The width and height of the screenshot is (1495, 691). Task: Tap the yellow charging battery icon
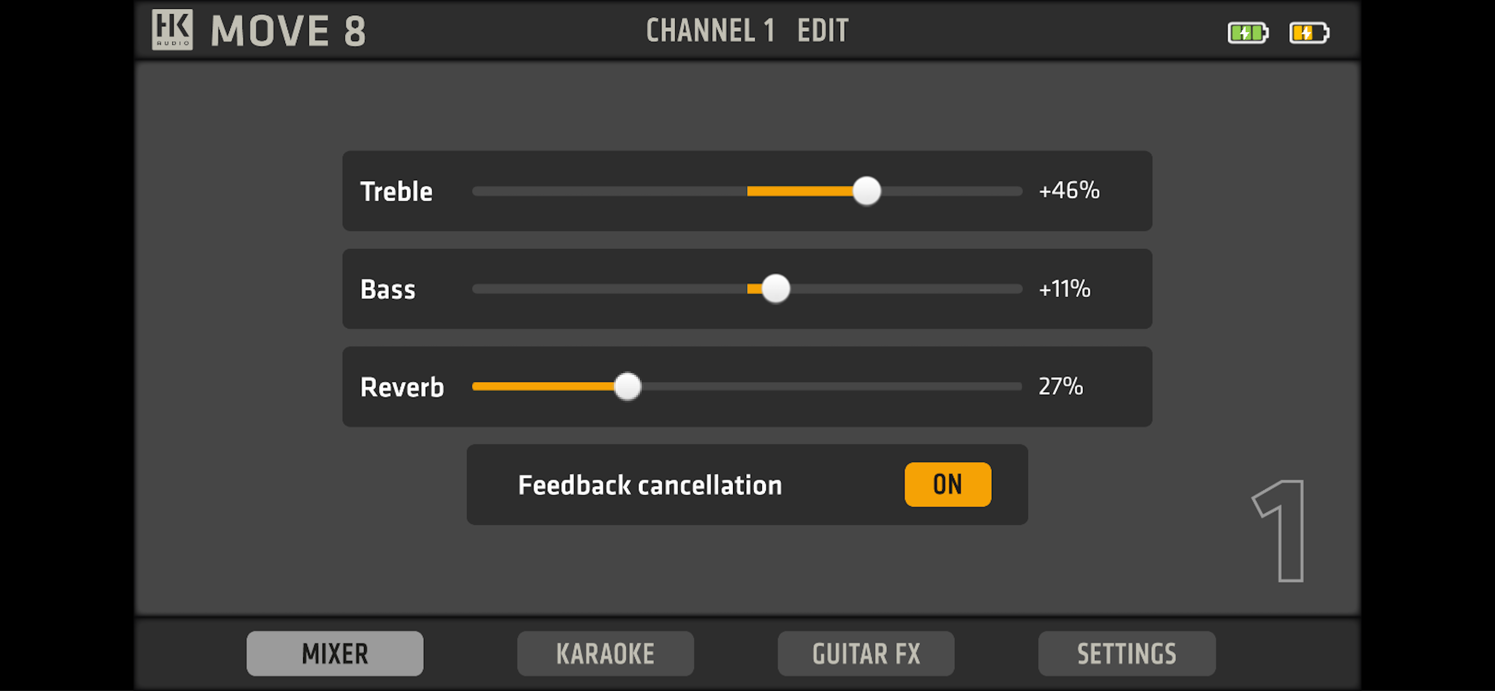tap(1308, 33)
